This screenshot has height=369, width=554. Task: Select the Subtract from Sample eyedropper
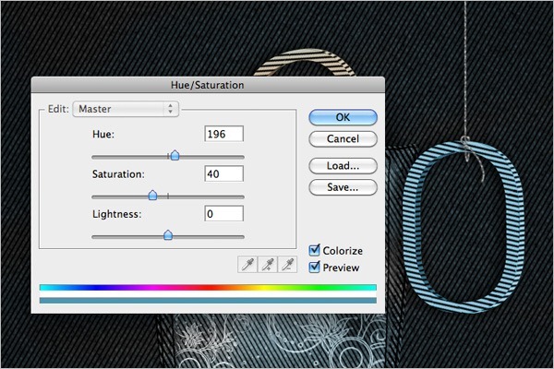coord(287,265)
